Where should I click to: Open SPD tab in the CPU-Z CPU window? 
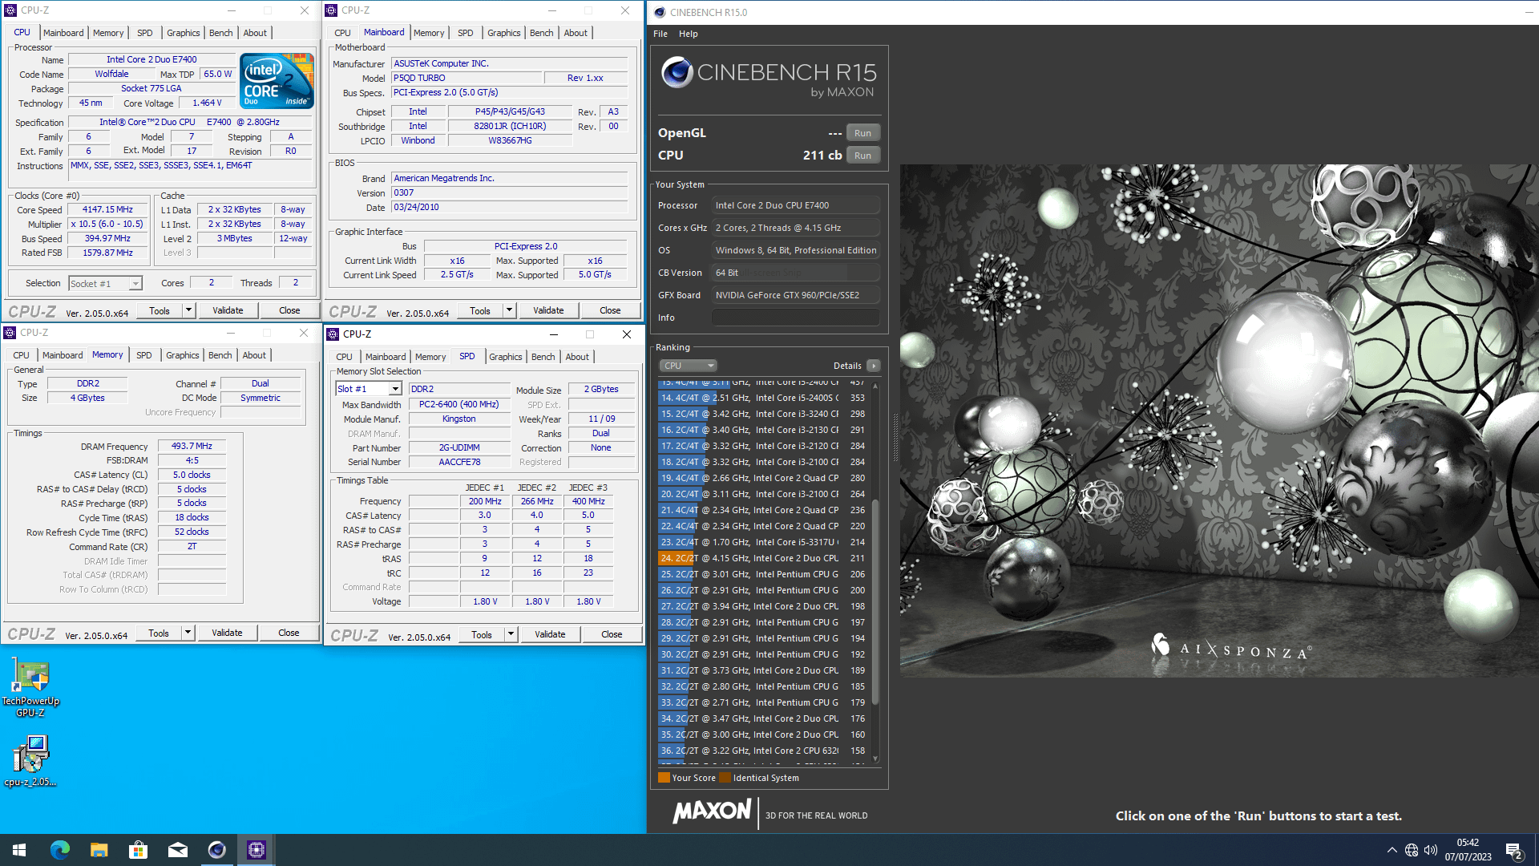(145, 33)
